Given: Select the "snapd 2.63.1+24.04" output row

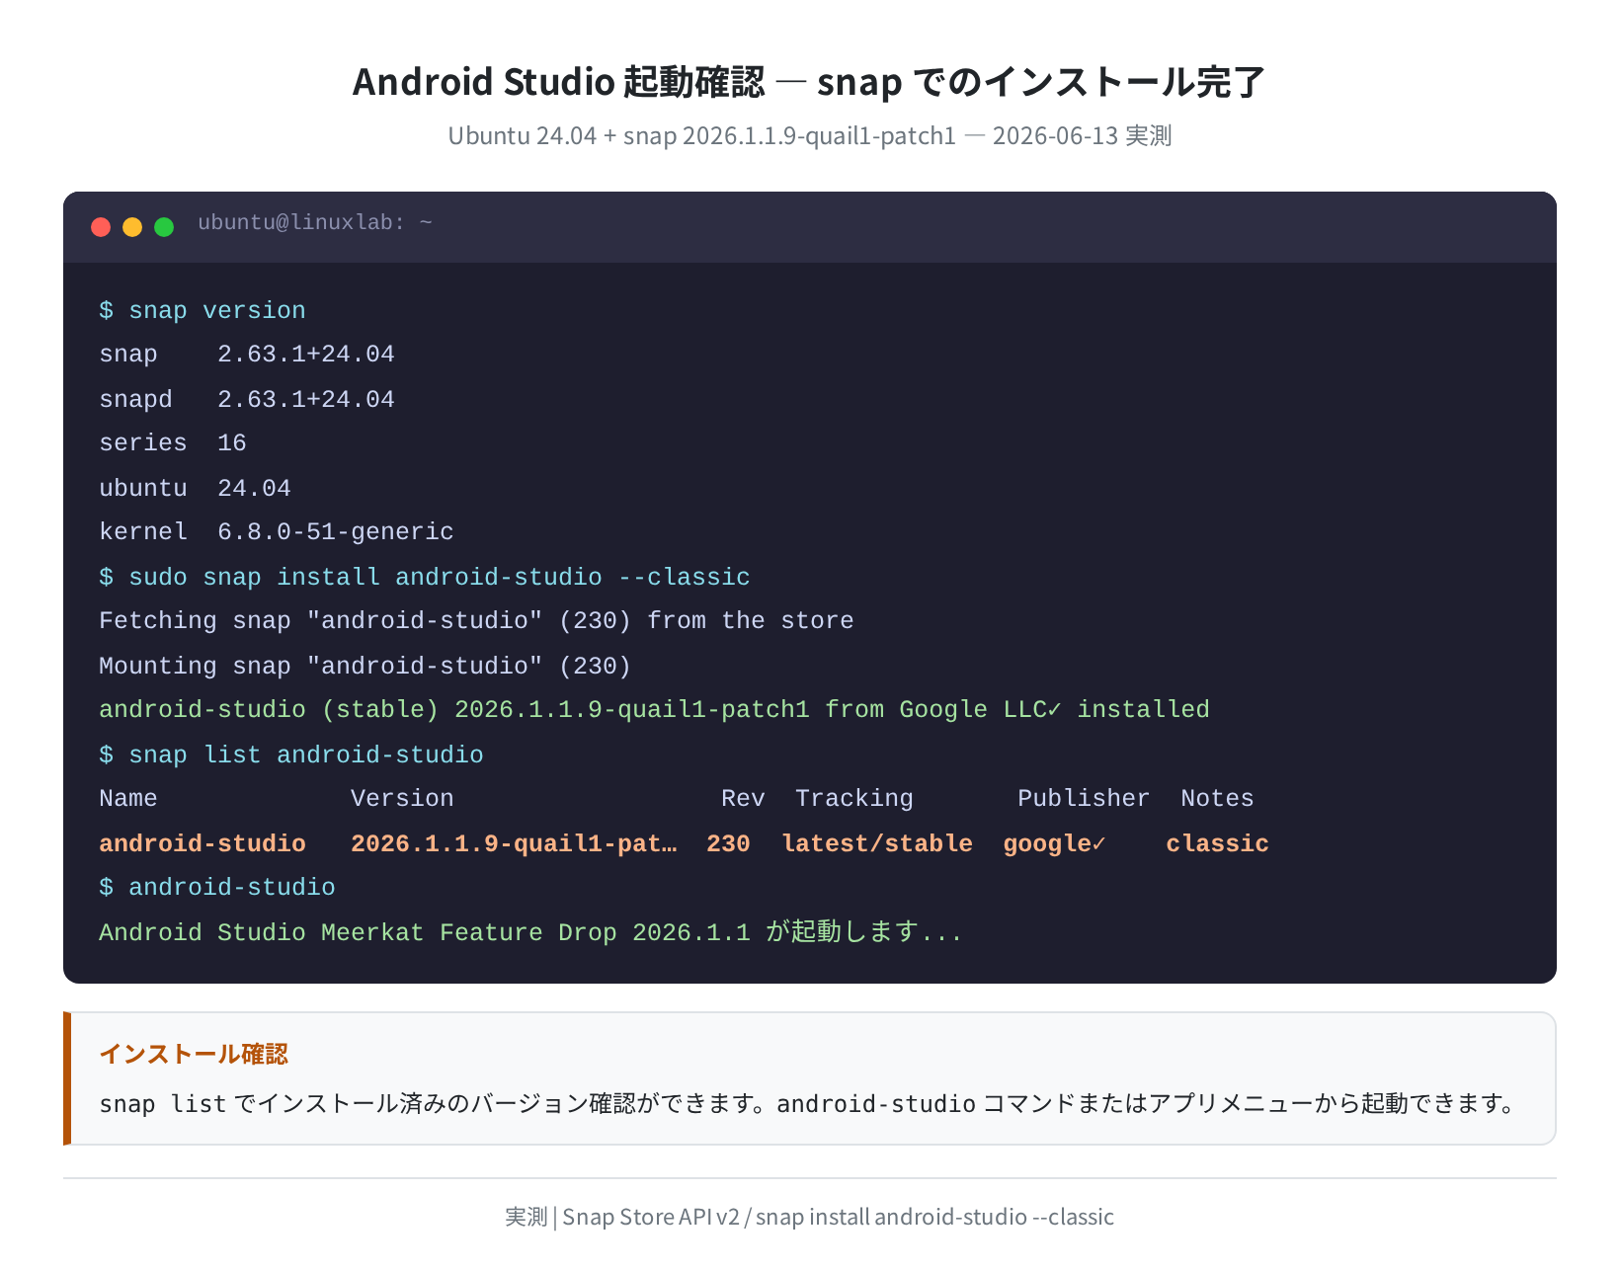Looking at the screenshot, I should [x=247, y=399].
